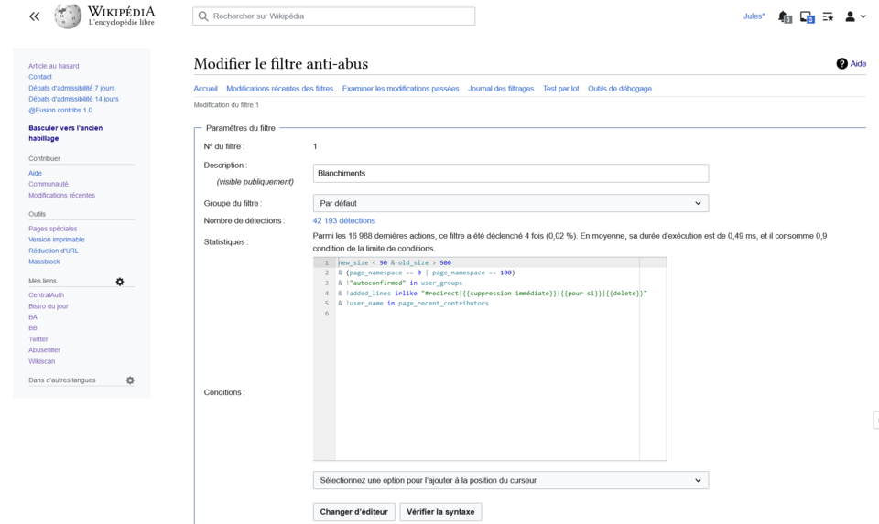The height and width of the screenshot is (524, 879).
Task: Open @Fusion contribs 1.0 link
Action: pos(60,110)
